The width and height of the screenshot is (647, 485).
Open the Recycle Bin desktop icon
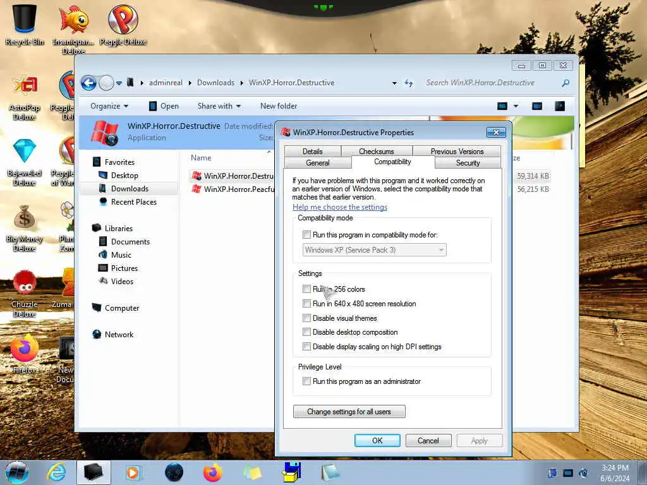(x=25, y=24)
